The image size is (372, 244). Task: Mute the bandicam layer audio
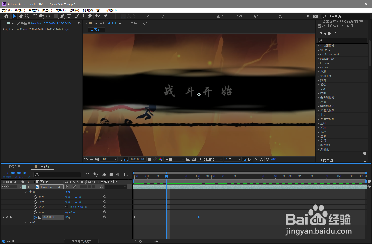[x=7, y=187]
